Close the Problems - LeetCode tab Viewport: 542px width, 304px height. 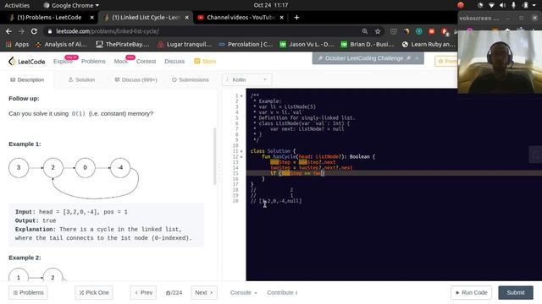click(x=92, y=18)
